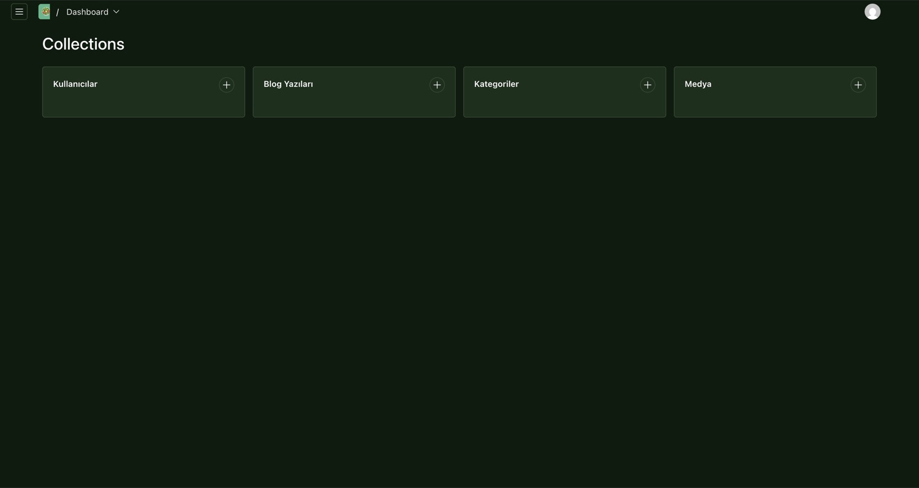Add a new Kullanıcılar entry with plus icon

click(x=226, y=85)
